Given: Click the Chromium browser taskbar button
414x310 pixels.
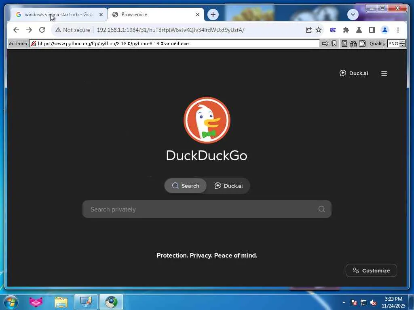Looking at the screenshot, I should [111, 302].
